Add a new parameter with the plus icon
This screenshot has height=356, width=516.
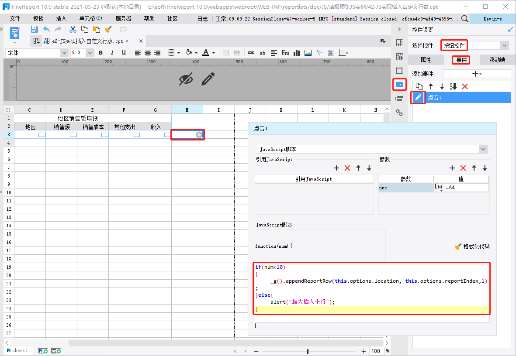point(452,168)
